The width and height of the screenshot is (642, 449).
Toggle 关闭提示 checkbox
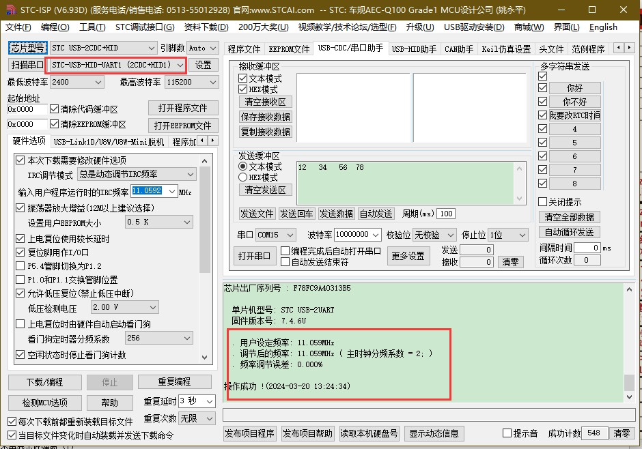click(x=542, y=201)
